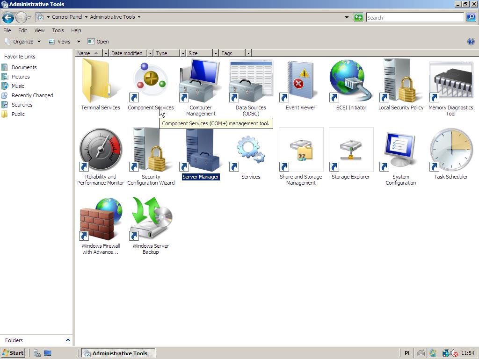
Task: Open the Name column filter dropdown
Action: point(106,53)
